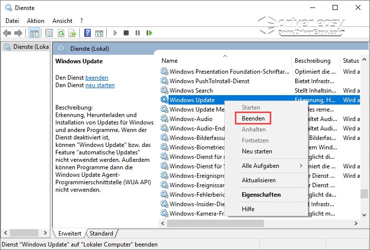This screenshot has height=250, width=370.
Task: Click the services list horizontal scroll-right arrow
Action: click(x=356, y=223)
